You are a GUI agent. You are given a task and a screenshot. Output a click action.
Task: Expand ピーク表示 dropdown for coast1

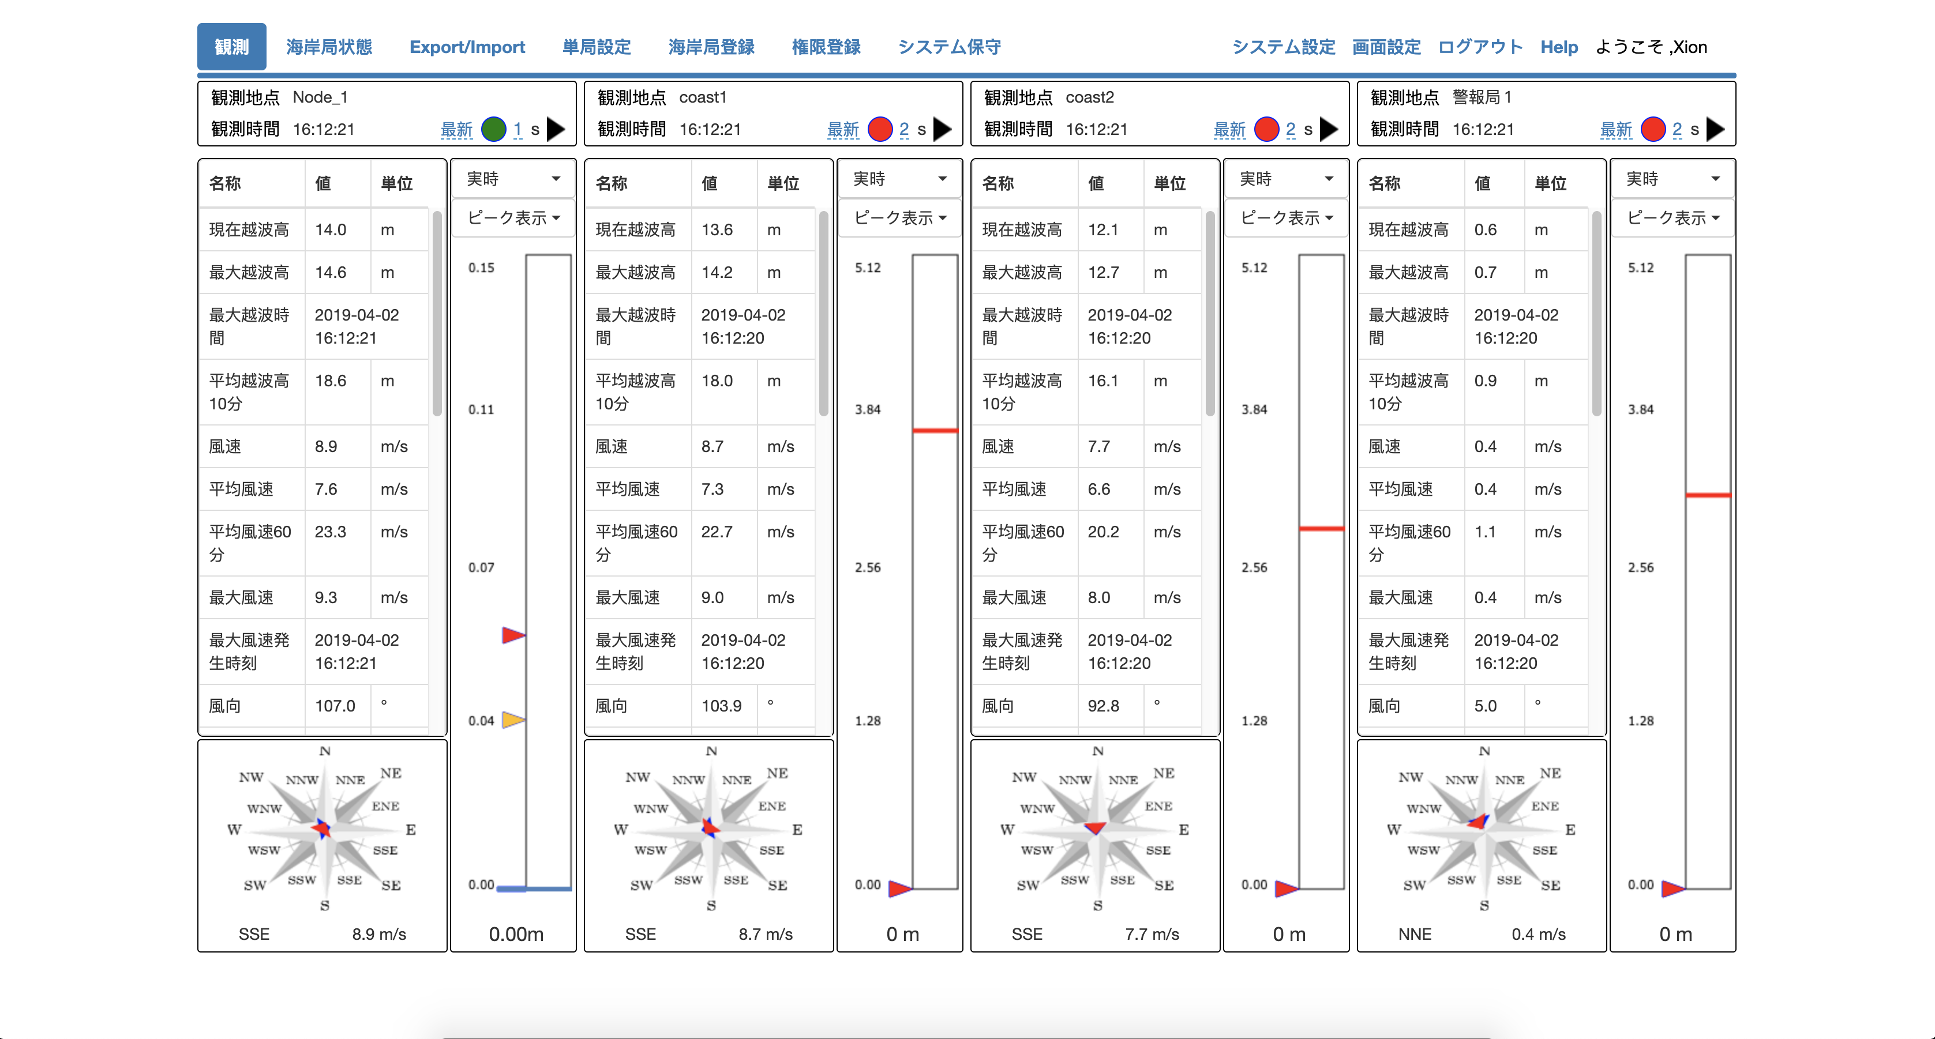(899, 218)
